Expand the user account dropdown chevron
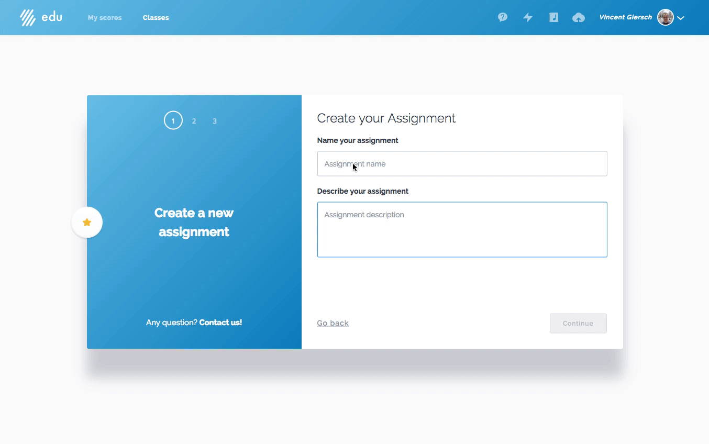This screenshot has height=444, width=709. [681, 18]
